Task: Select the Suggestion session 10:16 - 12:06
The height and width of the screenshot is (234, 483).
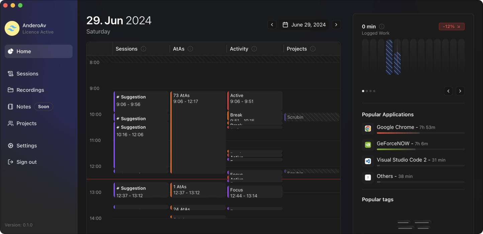Action: pyautogui.click(x=141, y=145)
